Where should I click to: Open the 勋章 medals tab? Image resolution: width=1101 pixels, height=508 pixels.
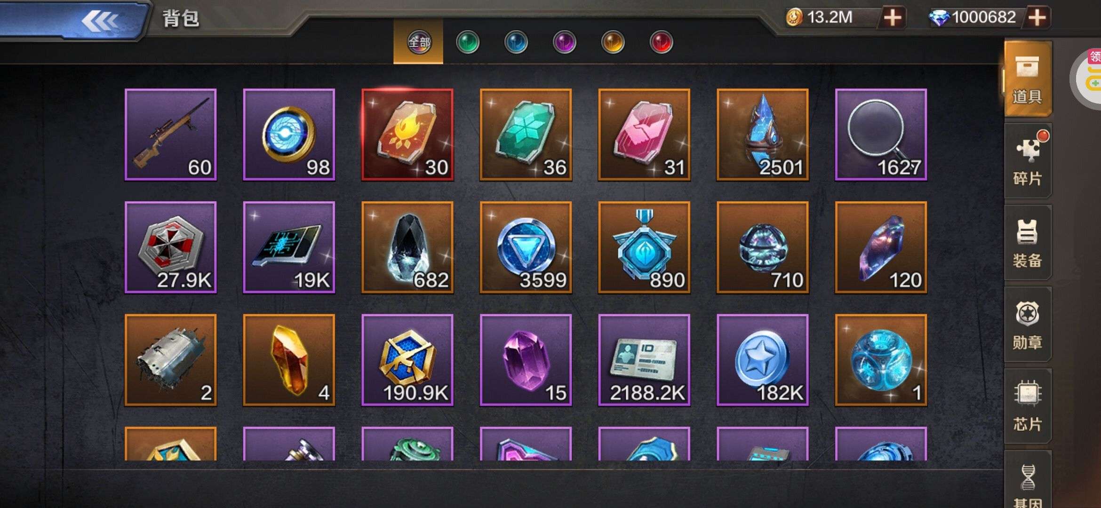[x=1028, y=325]
